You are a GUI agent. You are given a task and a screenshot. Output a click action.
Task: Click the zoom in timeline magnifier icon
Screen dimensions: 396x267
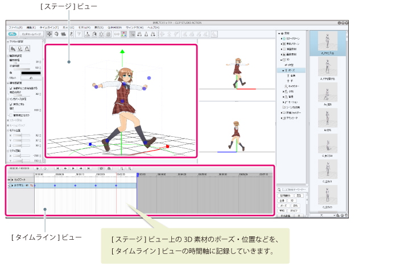(121, 169)
